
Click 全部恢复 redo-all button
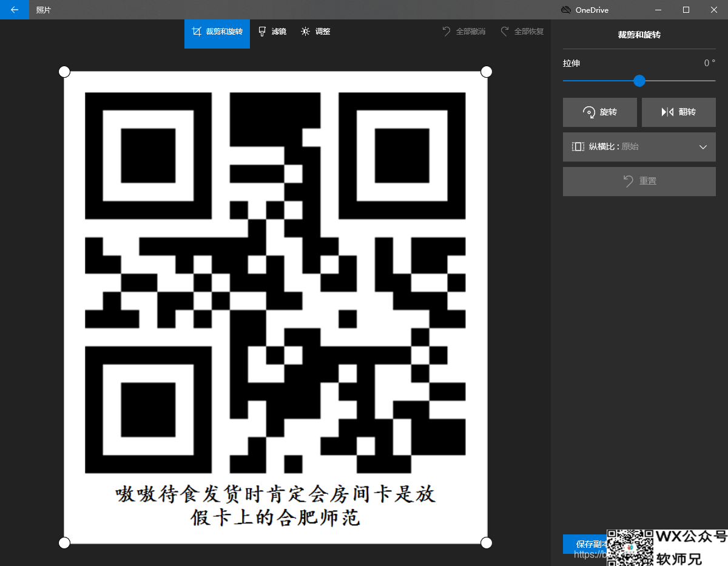(x=522, y=32)
